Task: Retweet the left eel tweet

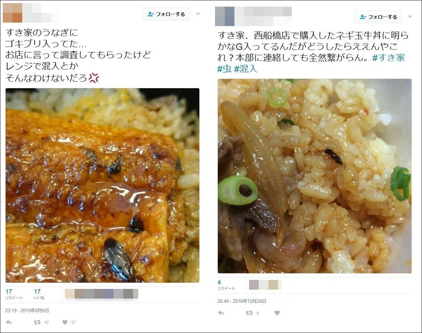Action: click(37, 322)
